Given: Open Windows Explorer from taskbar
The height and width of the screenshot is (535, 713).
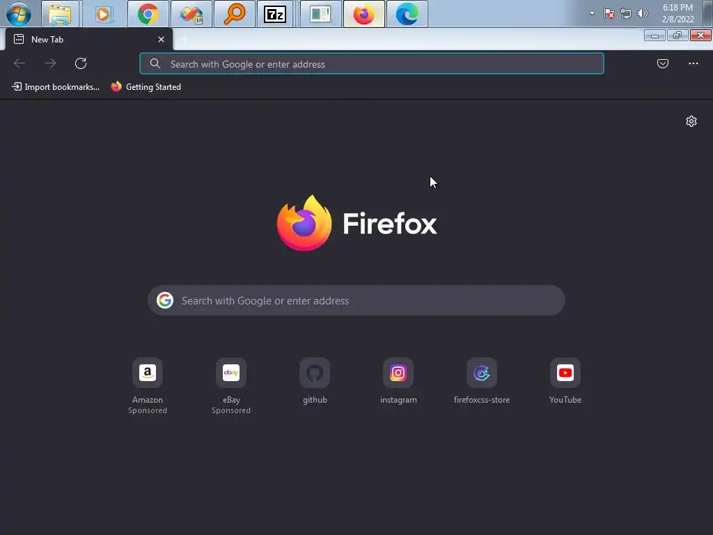Looking at the screenshot, I should (x=60, y=14).
